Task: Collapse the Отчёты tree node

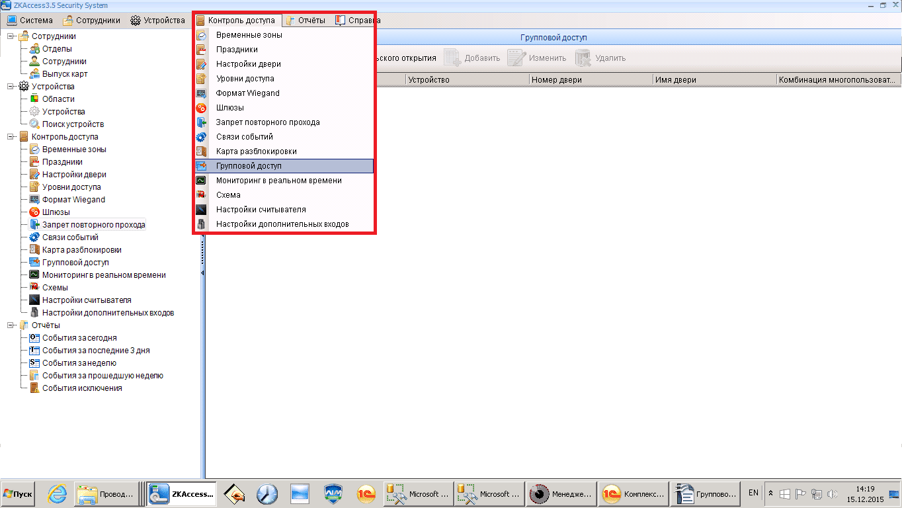Action: 11,325
